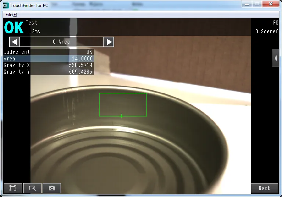The width and height of the screenshot is (282, 197).
Task: Click the green crosshair gravity marker
Action: click(121, 116)
